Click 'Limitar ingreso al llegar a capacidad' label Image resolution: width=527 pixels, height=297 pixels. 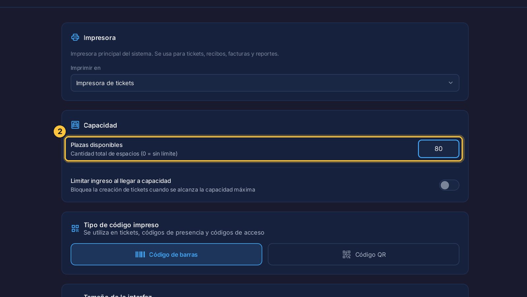pyautogui.click(x=121, y=181)
